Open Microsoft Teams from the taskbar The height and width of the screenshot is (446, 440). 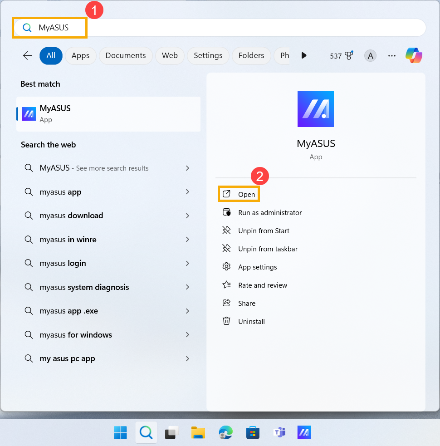279,433
